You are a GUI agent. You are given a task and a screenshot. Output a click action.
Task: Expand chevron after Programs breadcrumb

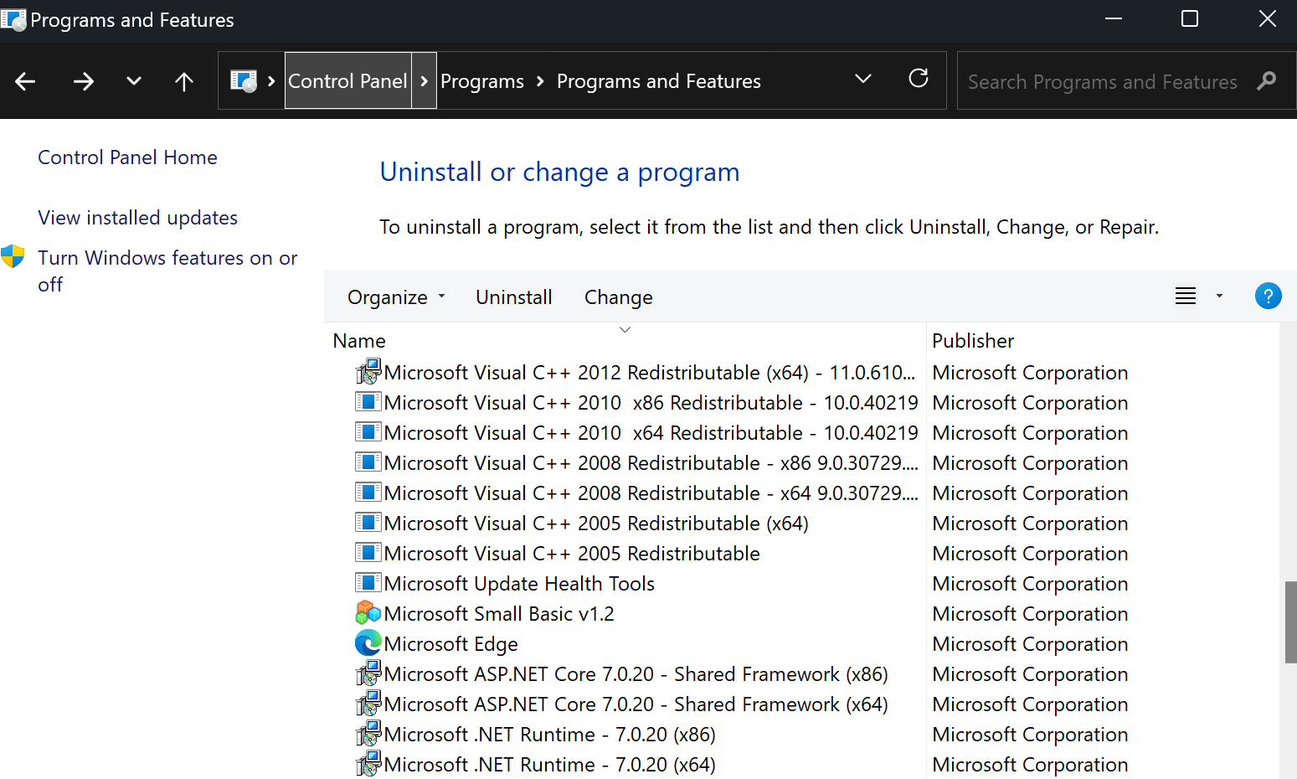540,81
